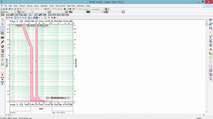Click the vertical scrollbar up arrow
This screenshot has width=213, height=119.
pyautogui.click(x=207, y=21)
